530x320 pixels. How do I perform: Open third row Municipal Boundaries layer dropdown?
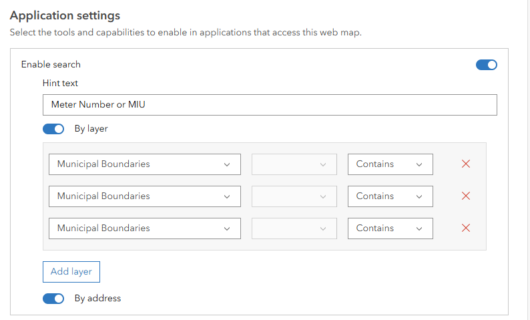[144, 228]
